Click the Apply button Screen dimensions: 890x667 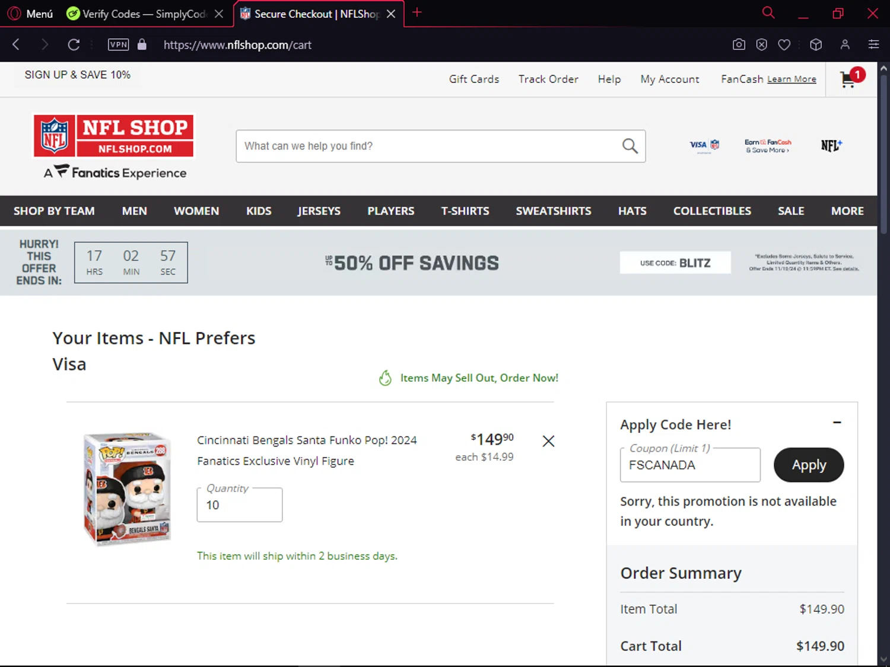point(809,465)
